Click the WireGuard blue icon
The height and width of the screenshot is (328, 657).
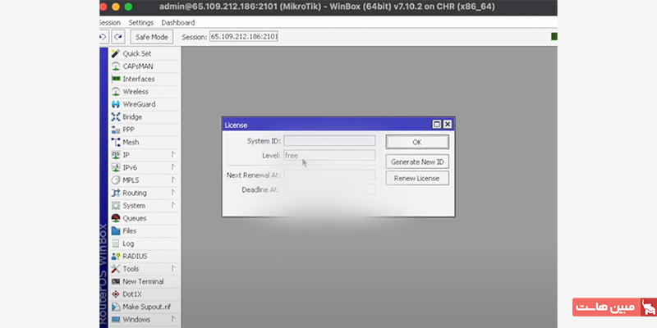tap(116, 104)
